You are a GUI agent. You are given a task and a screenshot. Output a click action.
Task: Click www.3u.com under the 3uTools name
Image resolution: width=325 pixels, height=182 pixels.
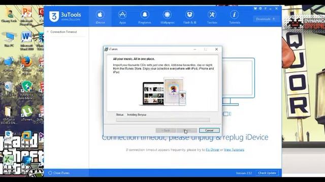coord(71,19)
